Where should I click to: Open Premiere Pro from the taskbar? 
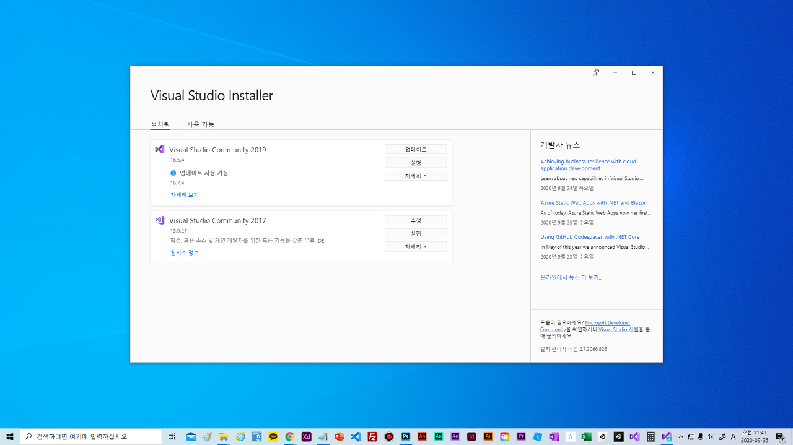coord(521,436)
